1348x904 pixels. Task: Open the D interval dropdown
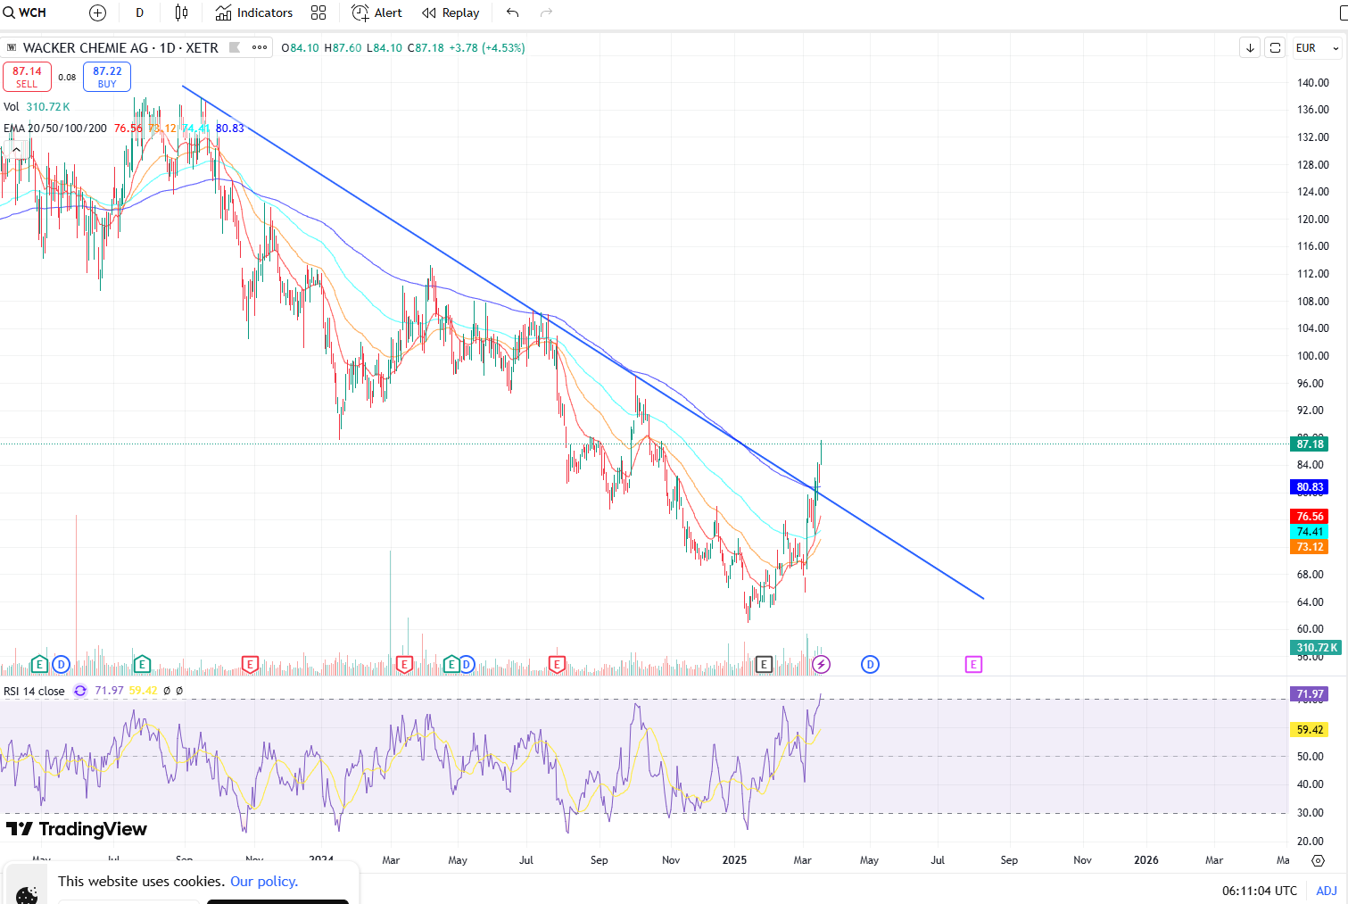point(139,12)
